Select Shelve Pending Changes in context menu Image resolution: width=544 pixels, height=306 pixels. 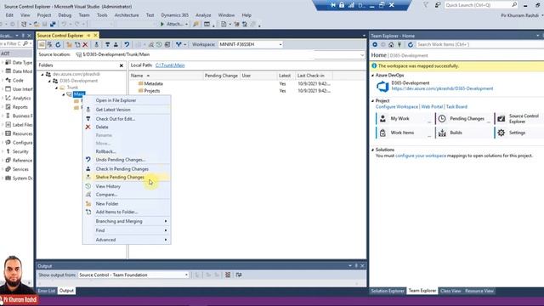pyautogui.click(x=127, y=178)
